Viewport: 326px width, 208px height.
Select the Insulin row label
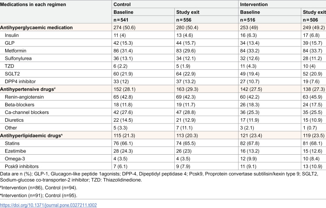(x=12, y=35)
